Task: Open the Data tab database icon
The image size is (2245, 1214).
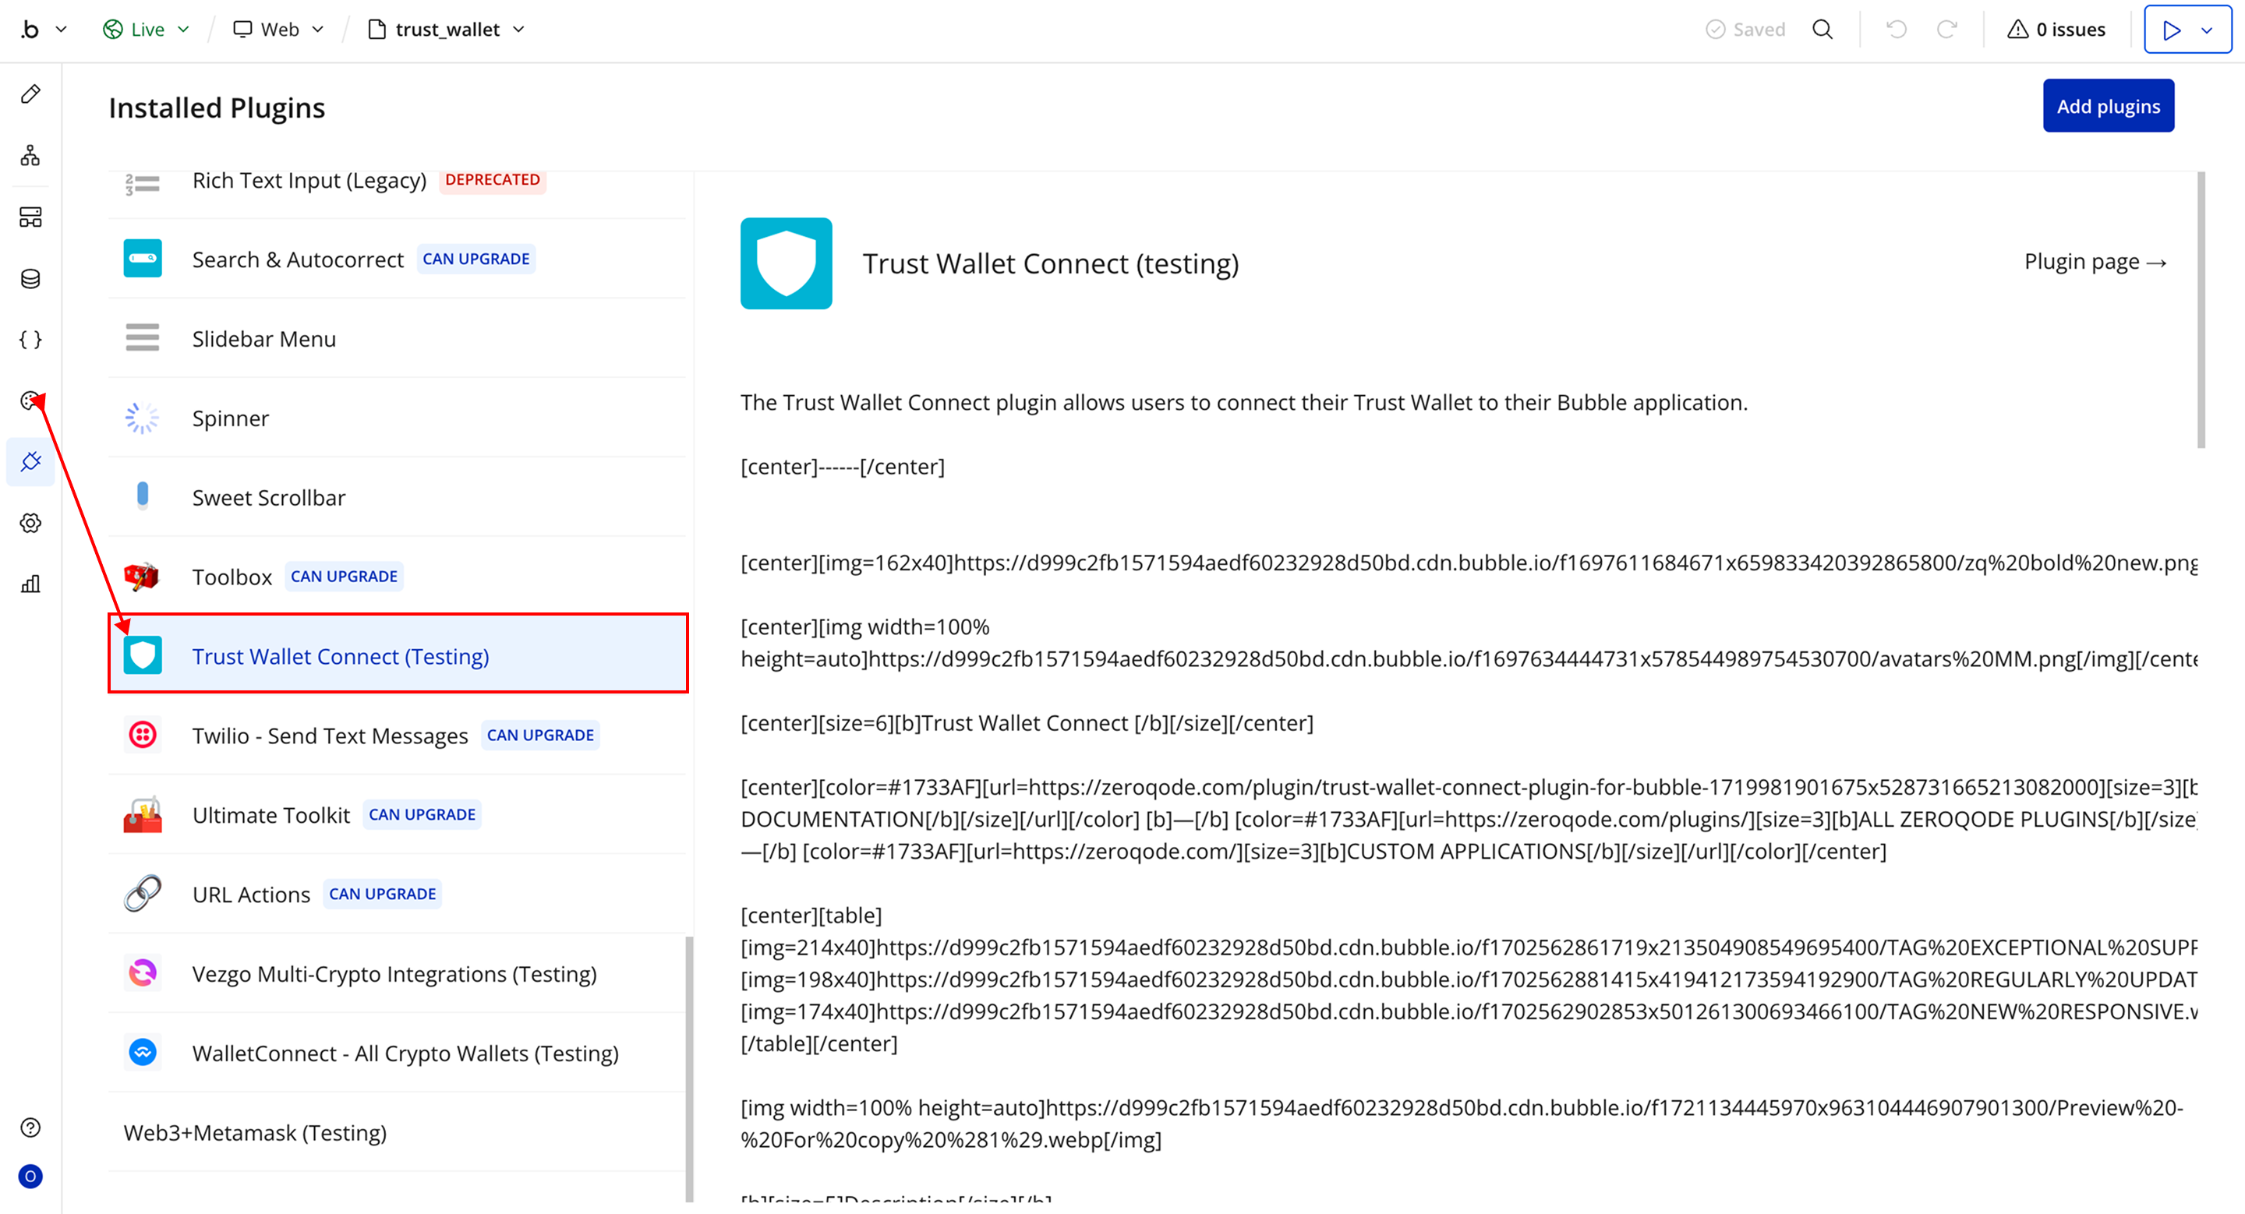Action: click(30, 279)
